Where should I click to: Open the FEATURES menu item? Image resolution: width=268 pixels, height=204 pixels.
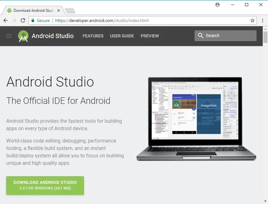click(x=93, y=36)
